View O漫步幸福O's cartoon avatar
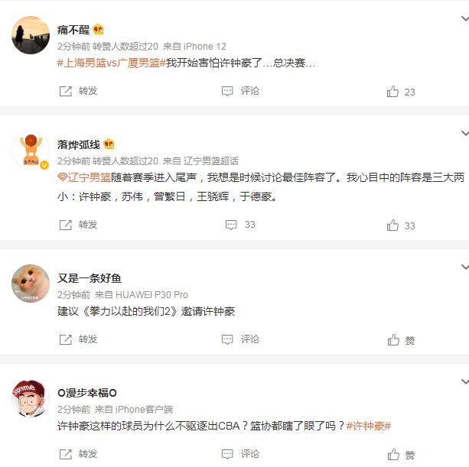469x467 pixels. click(31, 398)
